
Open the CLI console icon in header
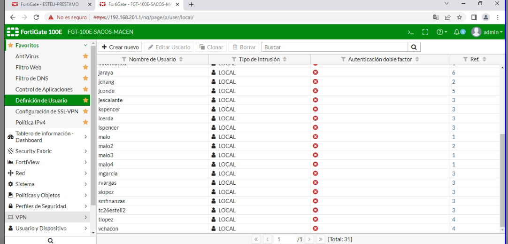pyautogui.click(x=411, y=32)
